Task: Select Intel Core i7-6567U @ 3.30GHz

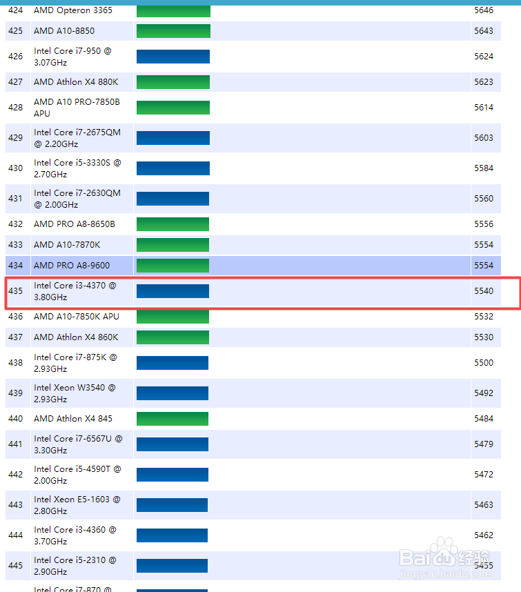Action: pos(78,444)
